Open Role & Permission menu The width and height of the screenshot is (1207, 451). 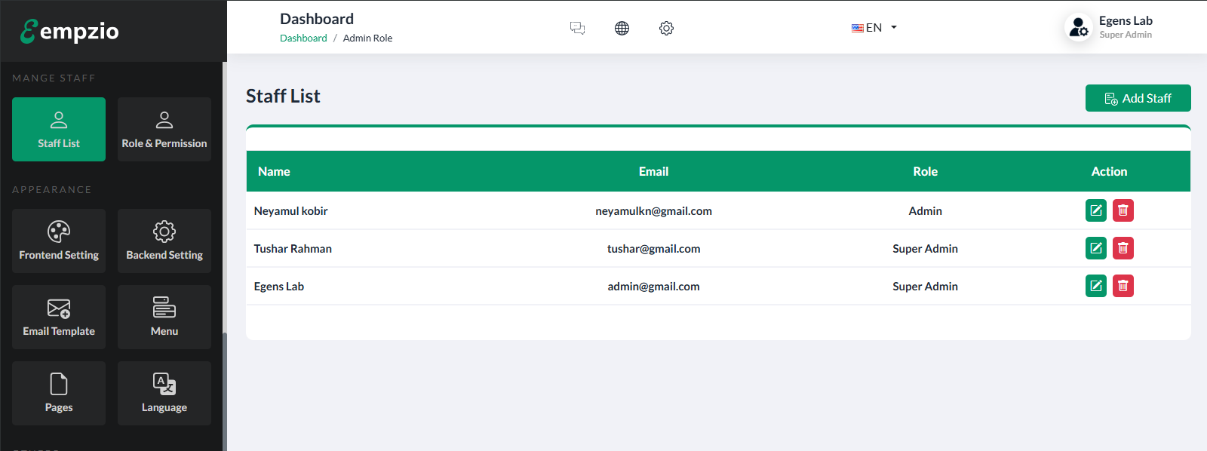[164, 129]
